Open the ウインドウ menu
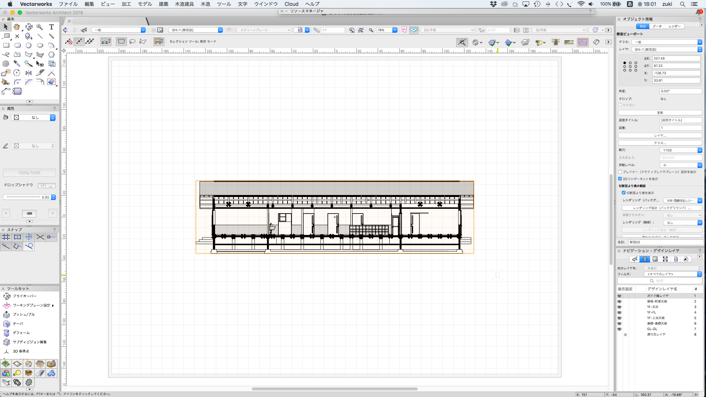The image size is (706, 397). tap(266, 4)
